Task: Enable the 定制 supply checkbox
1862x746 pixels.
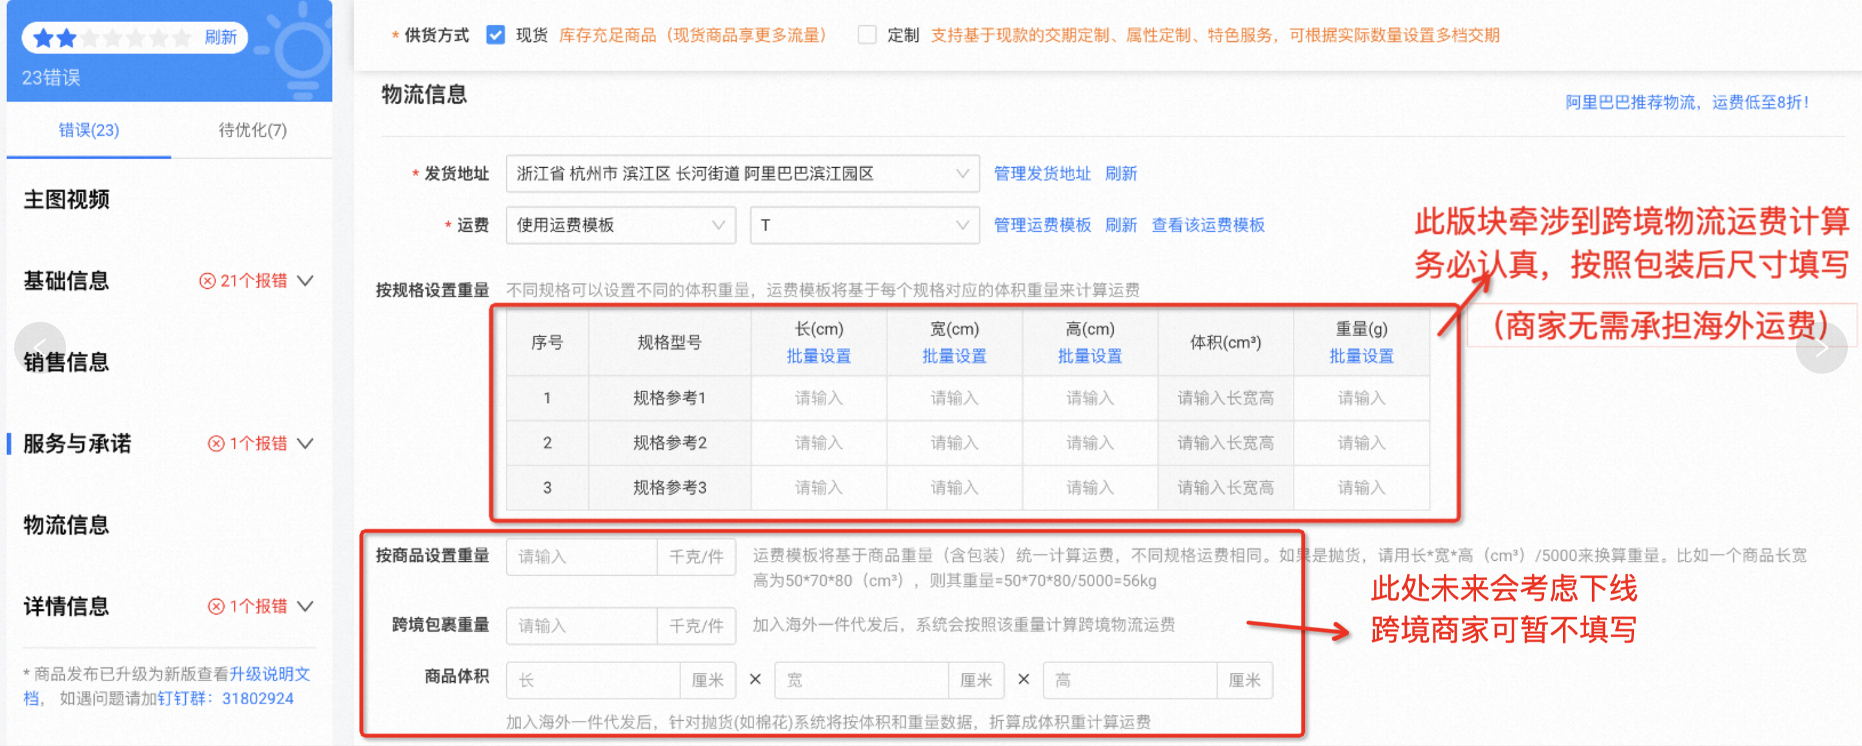Action: tap(867, 35)
